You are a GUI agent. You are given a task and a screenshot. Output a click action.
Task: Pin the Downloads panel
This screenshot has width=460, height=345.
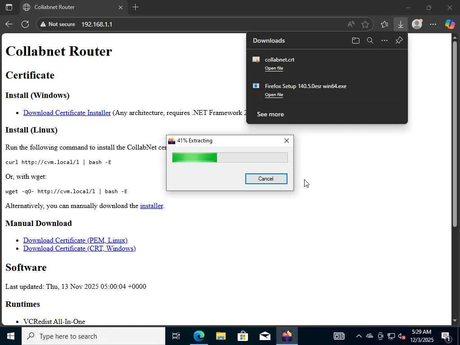click(x=399, y=40)
